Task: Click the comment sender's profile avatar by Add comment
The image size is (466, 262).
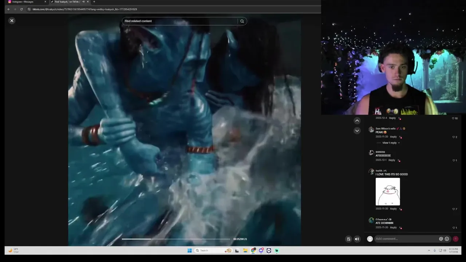Action: pos(370,239)
